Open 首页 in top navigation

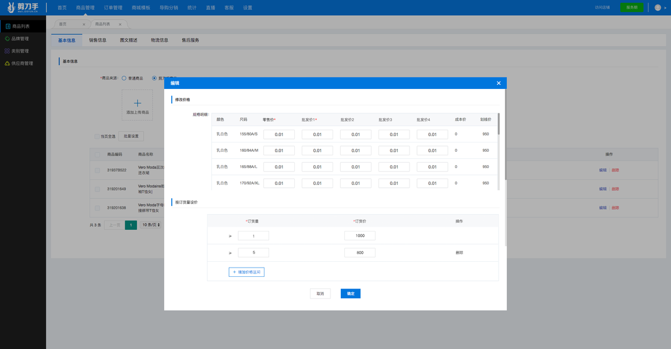point(62,8)
